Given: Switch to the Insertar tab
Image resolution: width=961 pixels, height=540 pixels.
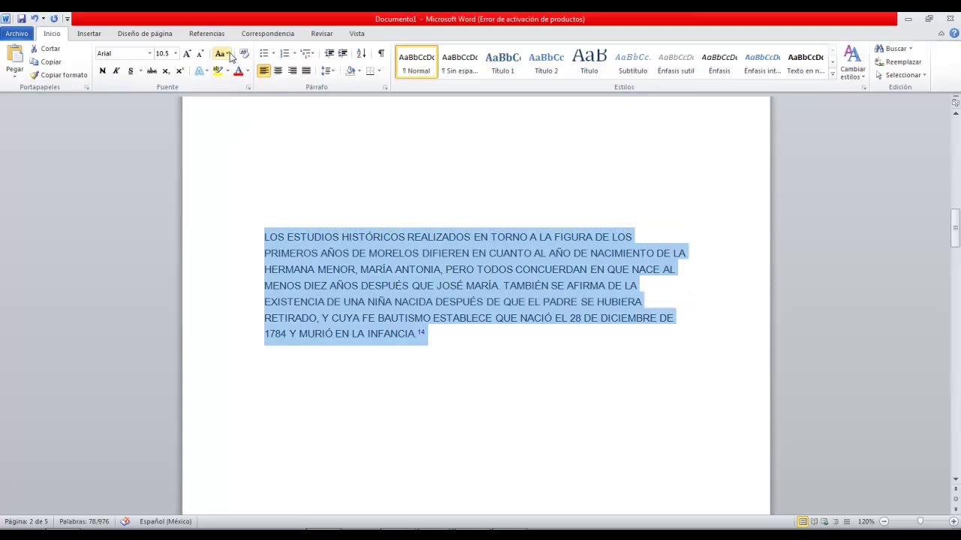Looking at the screenshot, I should pos(89,34).
